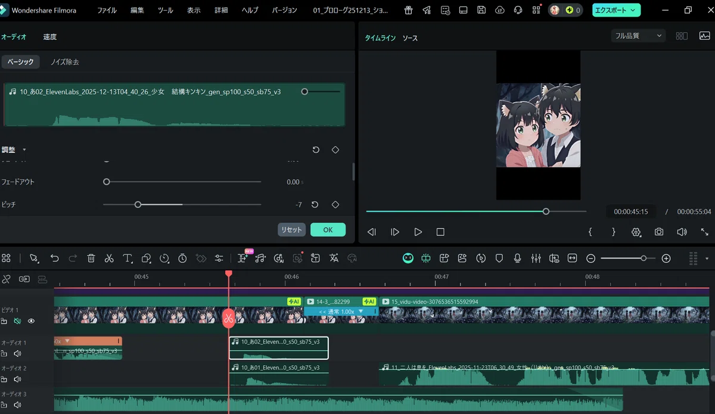Enter fullscreen preview with expand arrows
715x414 pixels.
[x=705, y=232]
